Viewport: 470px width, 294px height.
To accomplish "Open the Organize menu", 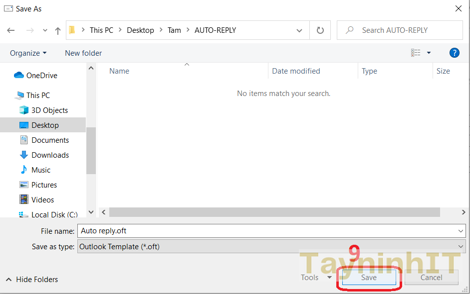I will point(28,53).
